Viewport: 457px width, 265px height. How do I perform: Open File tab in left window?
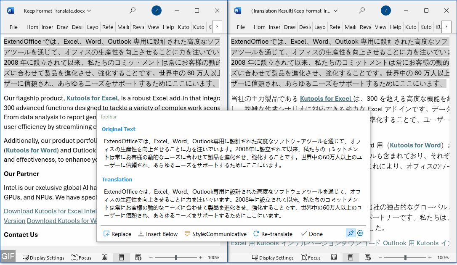point(14,27)
